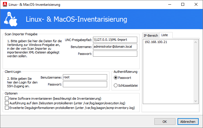Screen dimensions: 203x128
Task: Focus the Client-Login Passwort field
Action: click(x=85, y=84)
